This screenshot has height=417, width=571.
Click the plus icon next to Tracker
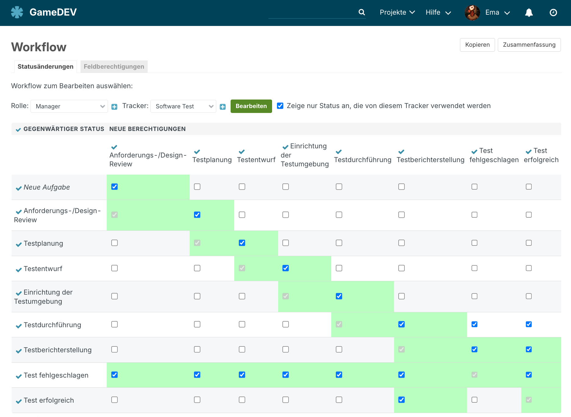pos(223,107)
